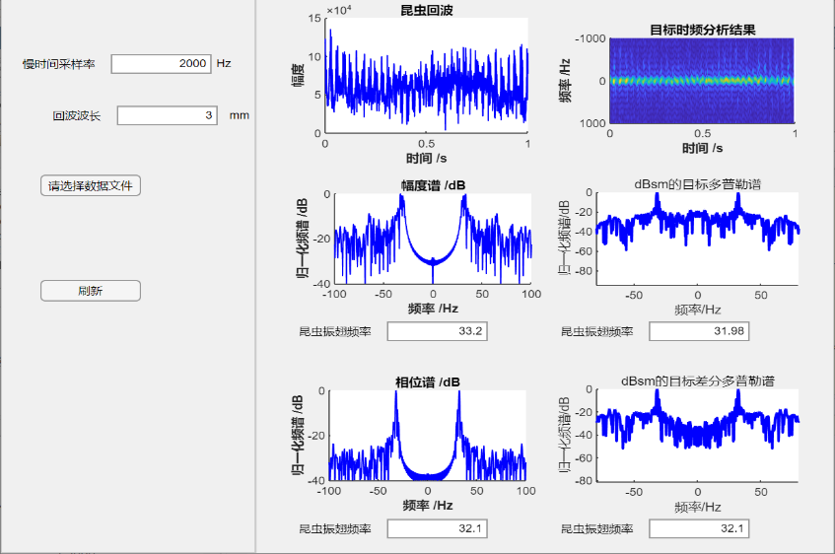Viewport: 835px width, 554px height.
Task: Click the Hz unit label beside sampling rate
Action: [224, 63]
